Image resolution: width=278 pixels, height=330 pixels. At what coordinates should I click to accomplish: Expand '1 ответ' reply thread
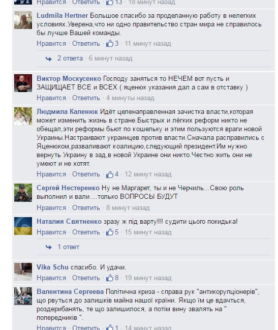point(68,247)
